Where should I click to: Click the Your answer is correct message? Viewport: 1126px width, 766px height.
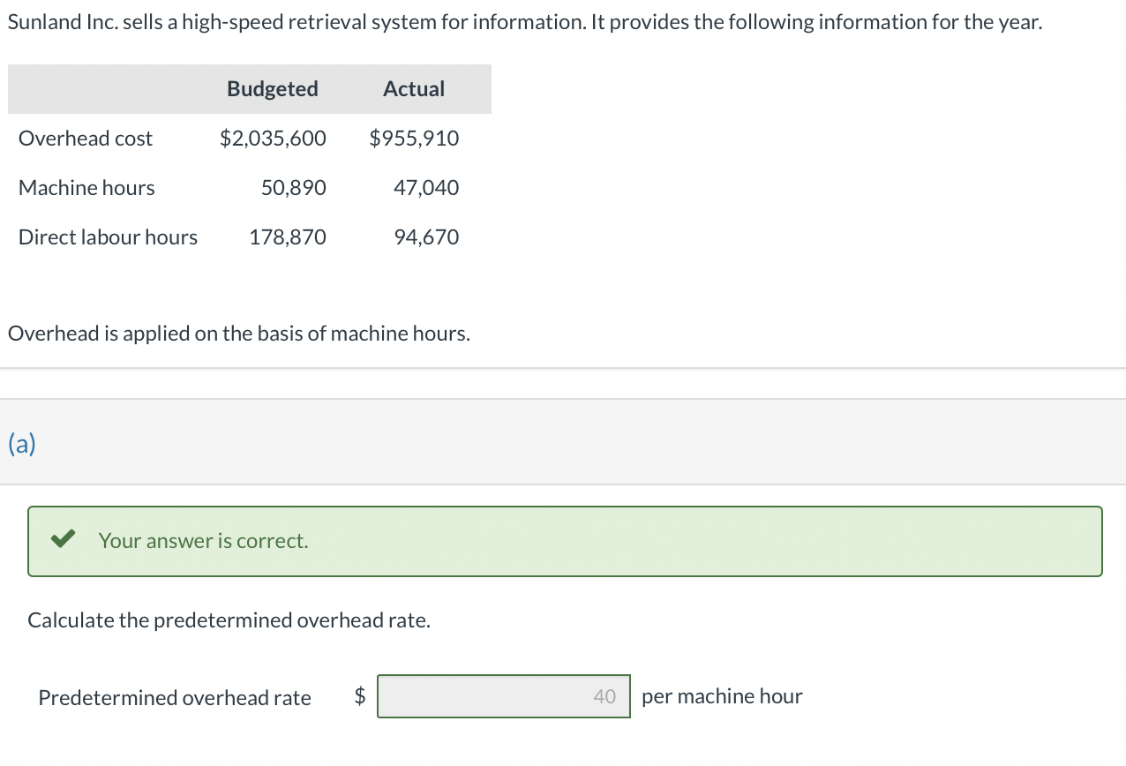pos(203,541)
